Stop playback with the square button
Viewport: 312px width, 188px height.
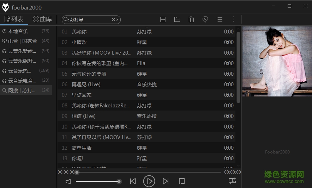pos(182,181)
